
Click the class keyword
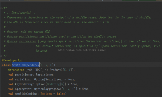(x=6, y=65)
